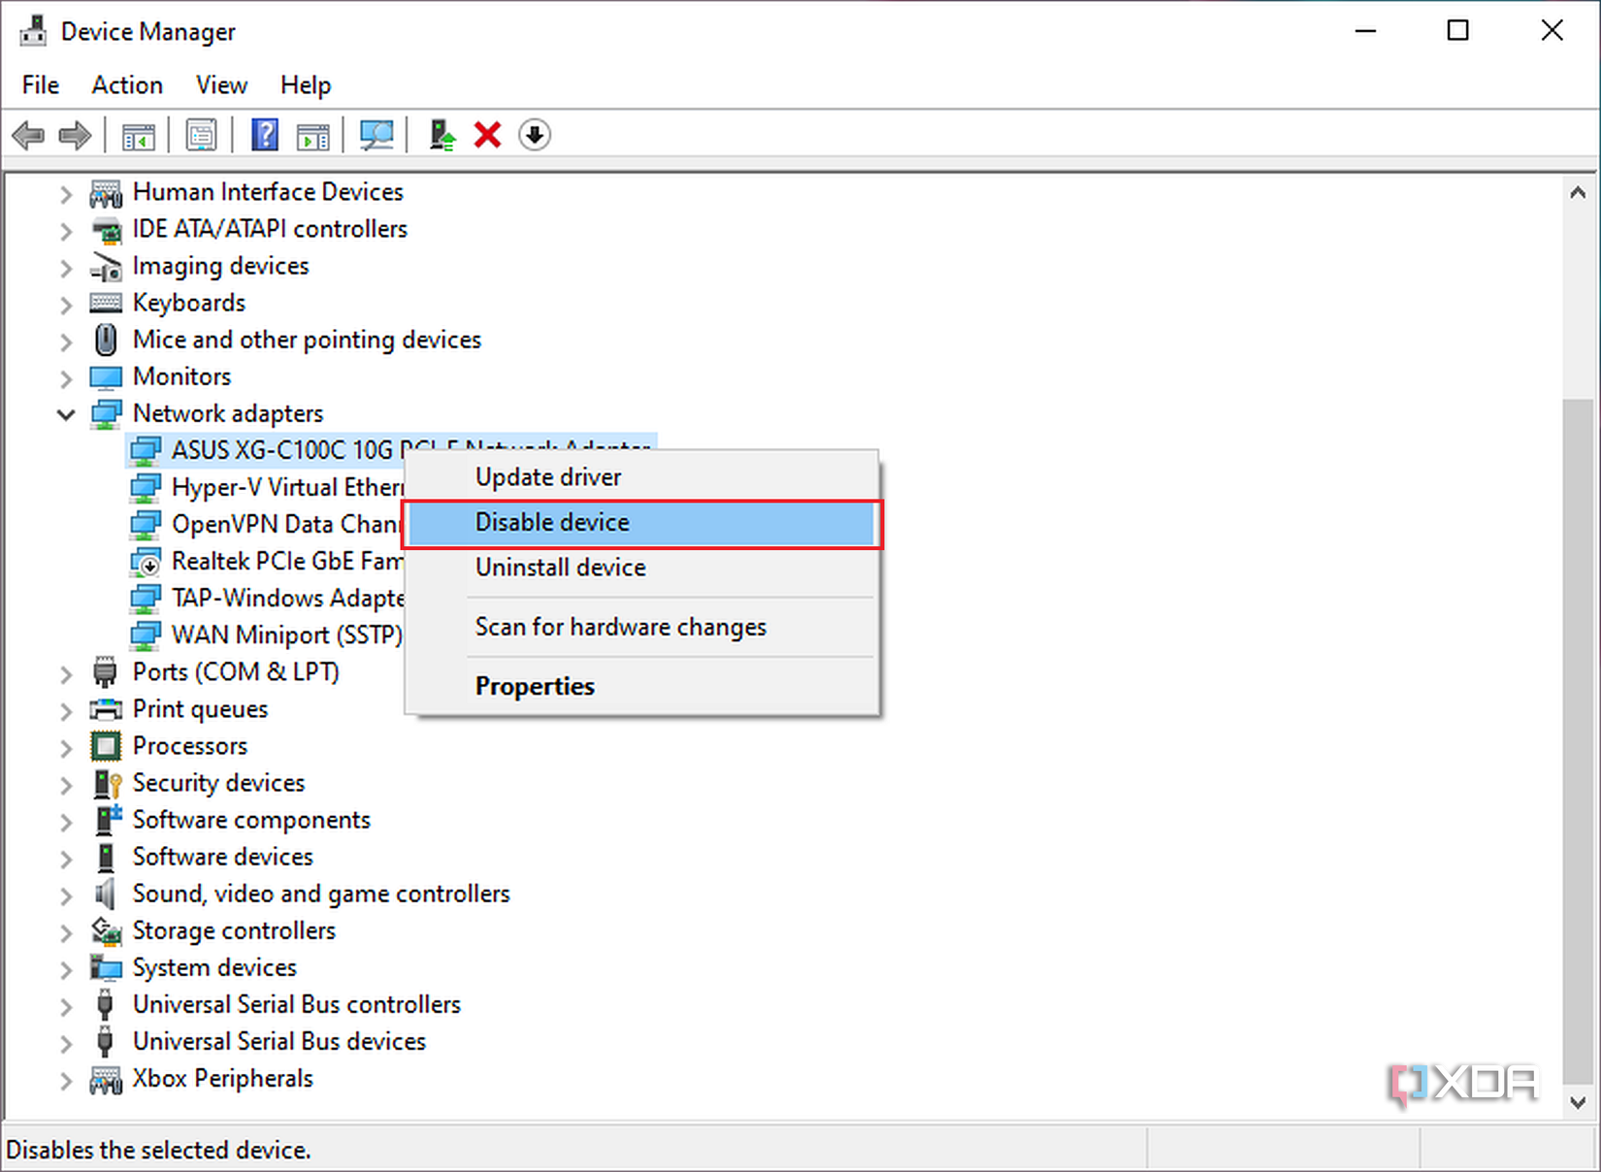Click the Realtek PCIe GbE adapter icon

click(x=146, y=562)
